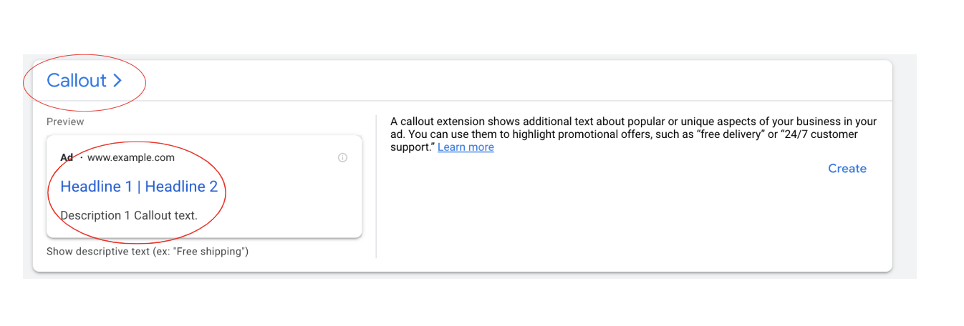
Task: Follow the Learn more link
Action: pos(466,147)
